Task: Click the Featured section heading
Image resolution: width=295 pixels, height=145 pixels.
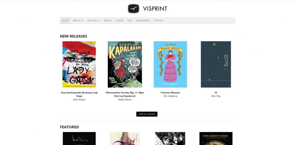Action: click(x=69, y=127)
